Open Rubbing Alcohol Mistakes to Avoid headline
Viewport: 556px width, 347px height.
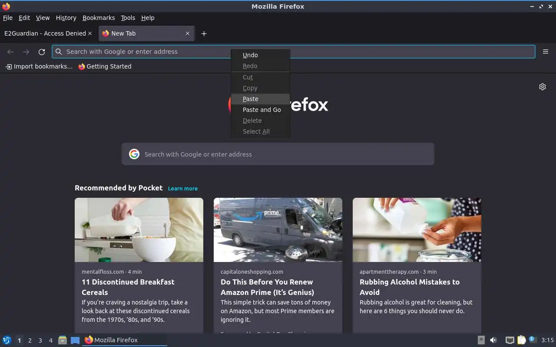410,287
